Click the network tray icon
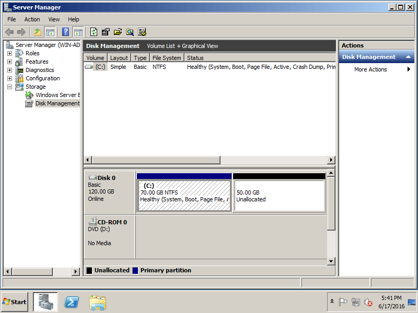 point(355,302)
